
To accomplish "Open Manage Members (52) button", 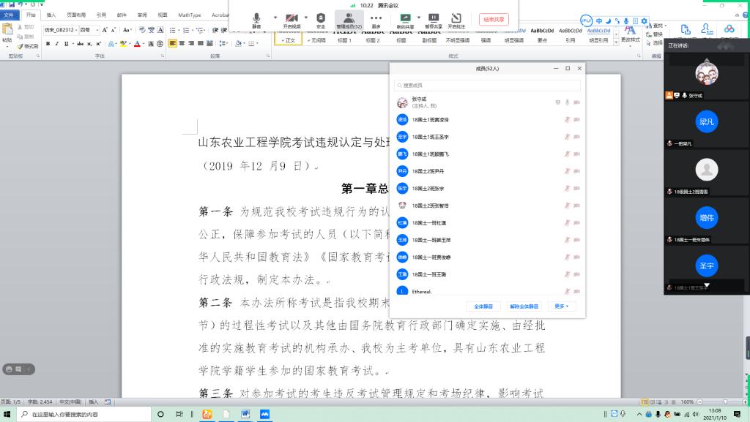I will 349,20.
